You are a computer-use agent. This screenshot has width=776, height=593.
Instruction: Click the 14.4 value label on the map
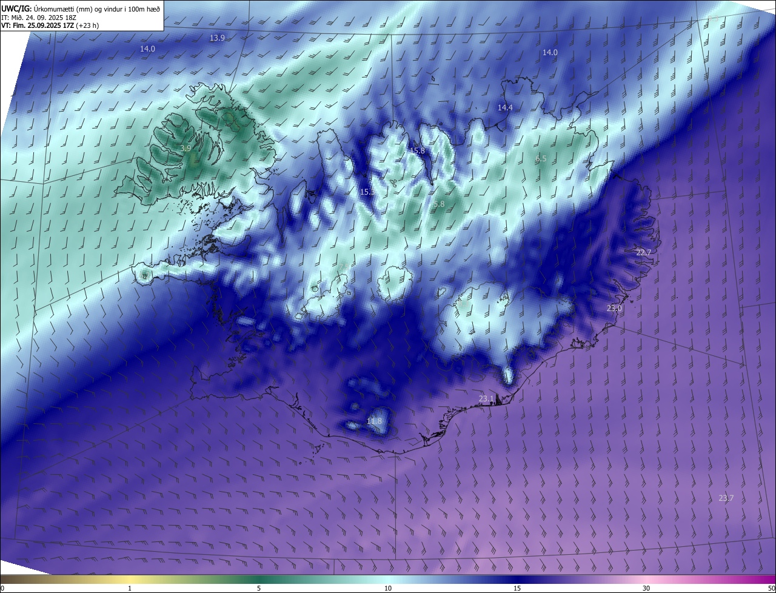pos(505,107)
